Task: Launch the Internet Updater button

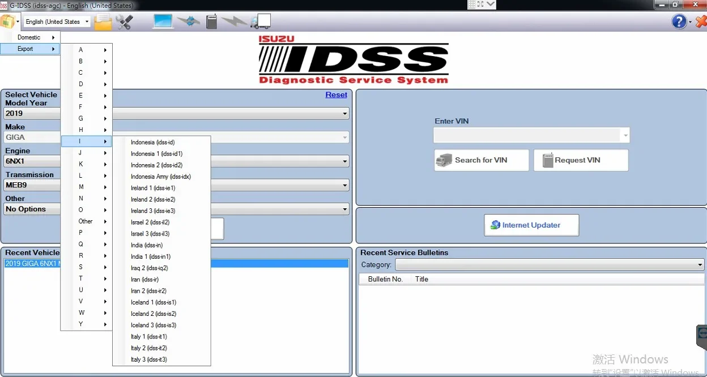Action: coord(531,225)
